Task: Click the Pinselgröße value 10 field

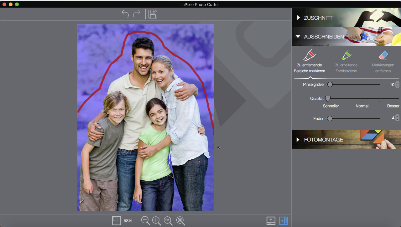Action: 392,85
